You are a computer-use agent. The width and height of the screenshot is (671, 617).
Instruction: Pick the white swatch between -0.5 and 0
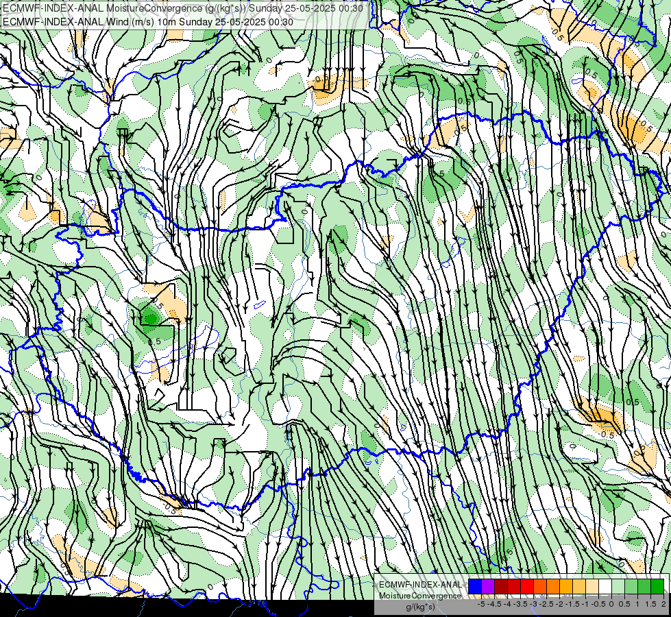(605, 586)
